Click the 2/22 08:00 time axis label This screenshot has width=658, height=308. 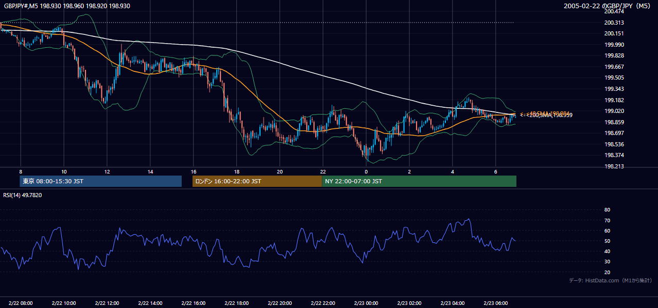click(x=21, y=303)
